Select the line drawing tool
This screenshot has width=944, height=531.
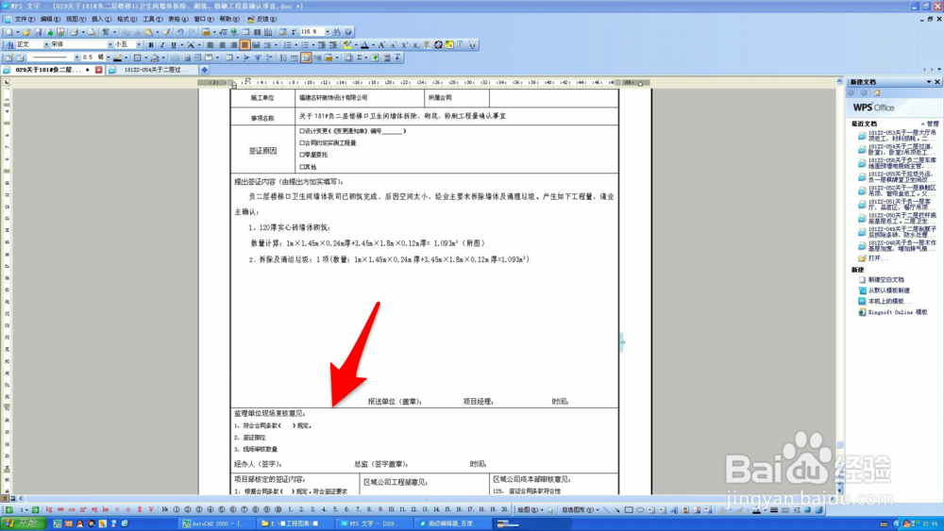pos(606,510)
